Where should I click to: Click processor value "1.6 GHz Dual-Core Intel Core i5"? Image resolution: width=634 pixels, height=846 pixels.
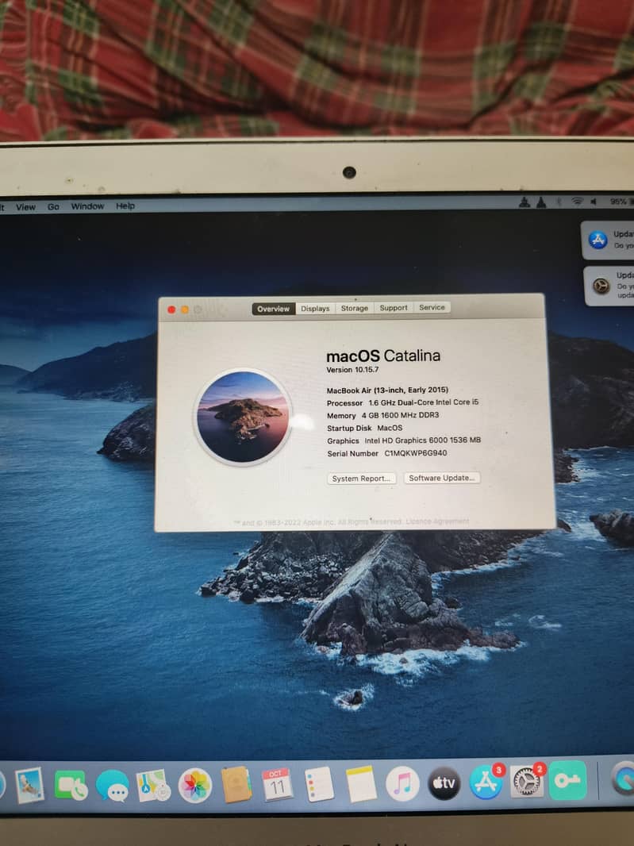424,402
